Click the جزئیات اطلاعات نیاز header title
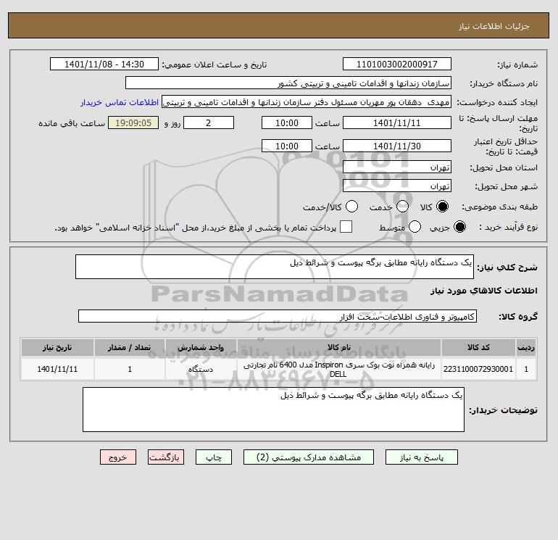Viewport: 558px width, 540px height. coord(494,26)
